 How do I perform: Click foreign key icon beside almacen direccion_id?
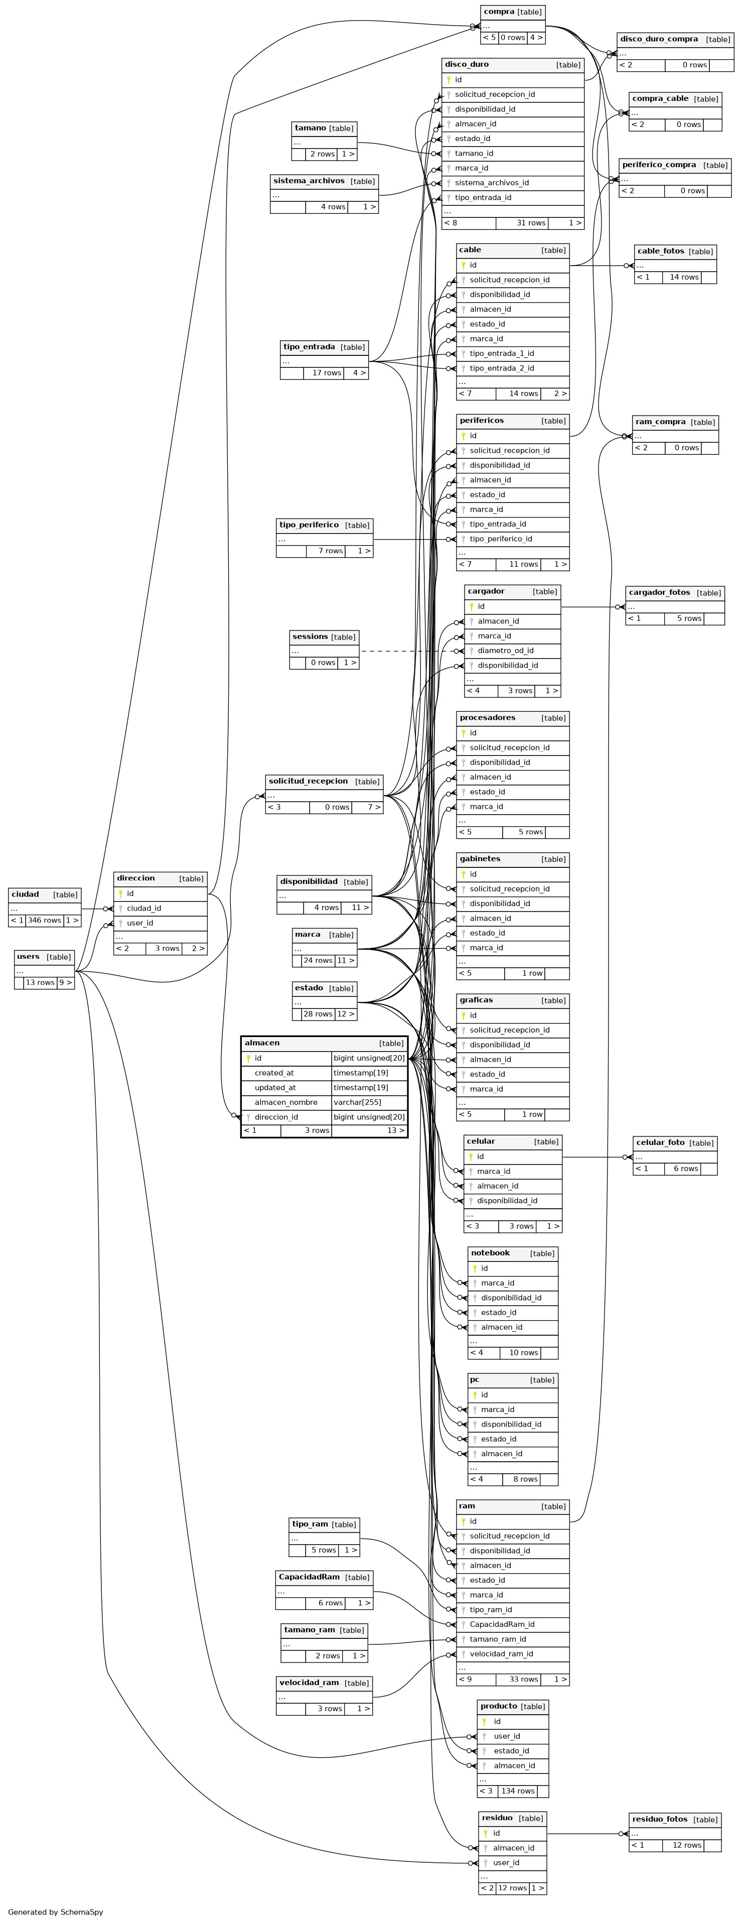(248, 1117)
